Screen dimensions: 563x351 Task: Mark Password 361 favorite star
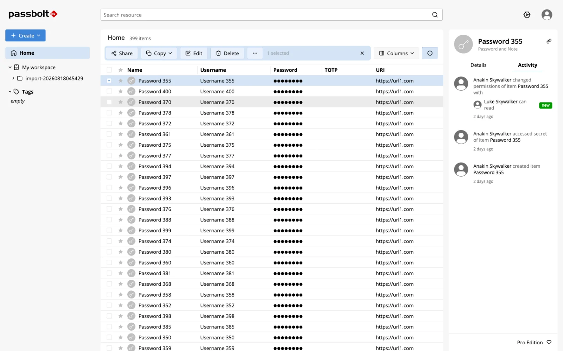click(x=121, y=134)
